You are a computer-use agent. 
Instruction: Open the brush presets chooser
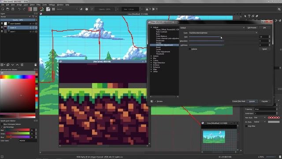(53, 9)
